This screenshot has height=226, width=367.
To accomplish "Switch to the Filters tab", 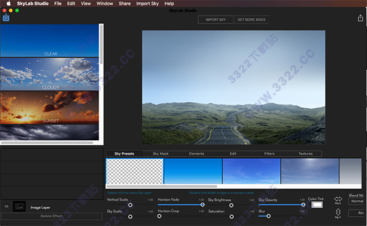I will click(x=269, y=154).
